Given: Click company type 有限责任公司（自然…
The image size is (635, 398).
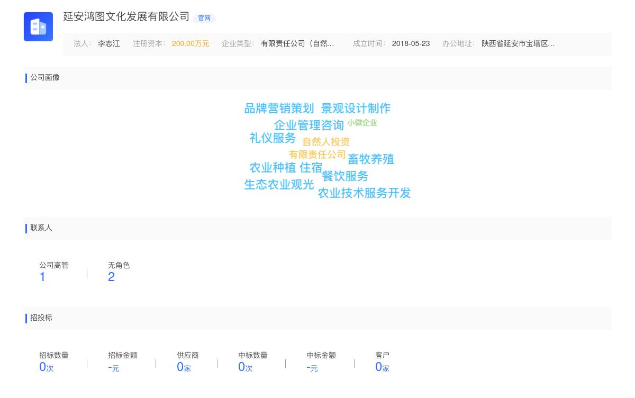Looking at the screenshot, I should (x=297, y=44).
